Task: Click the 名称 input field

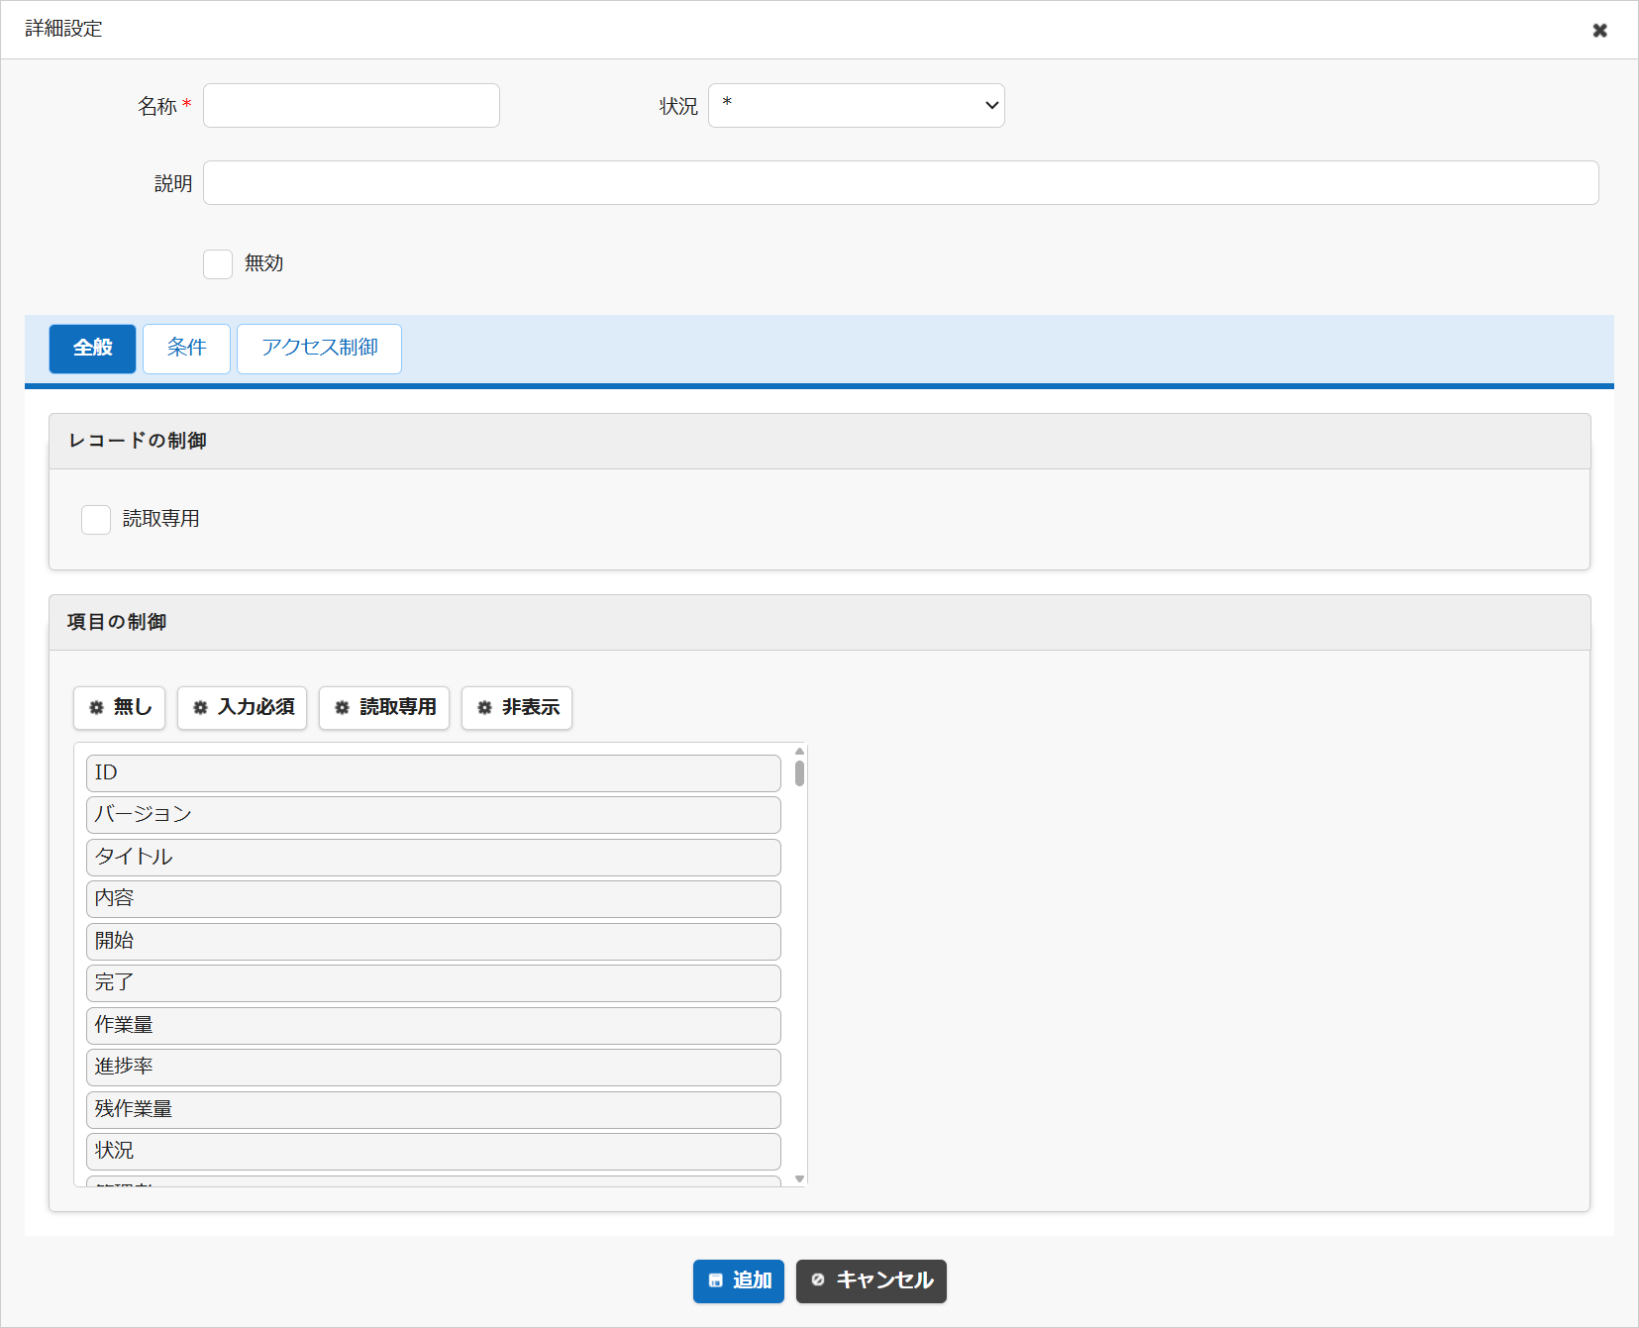Action: pyautogui.click(x=352, y=106)
